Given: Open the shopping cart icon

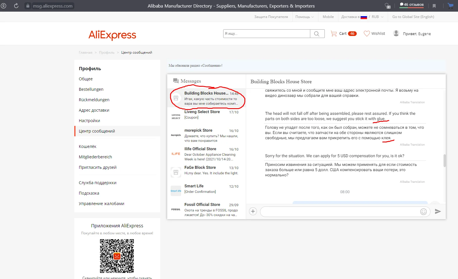Looking at the screenshot, I should tap(334, 34).
